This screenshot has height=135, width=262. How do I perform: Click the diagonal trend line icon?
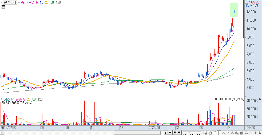(232, 133)
